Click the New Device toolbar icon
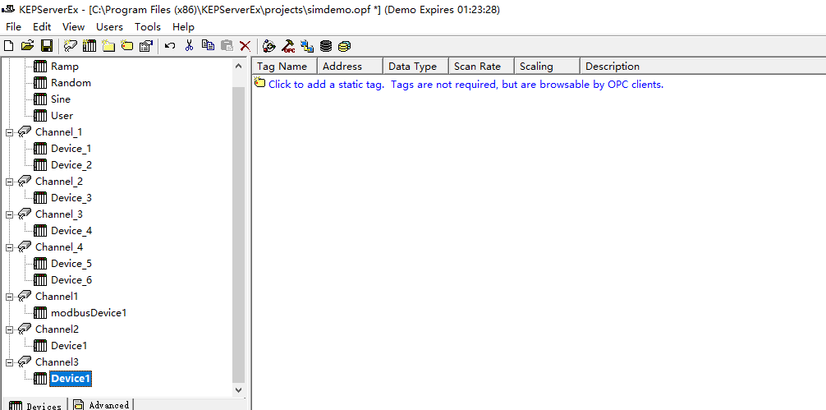826x410 pixels. (89, 46)
